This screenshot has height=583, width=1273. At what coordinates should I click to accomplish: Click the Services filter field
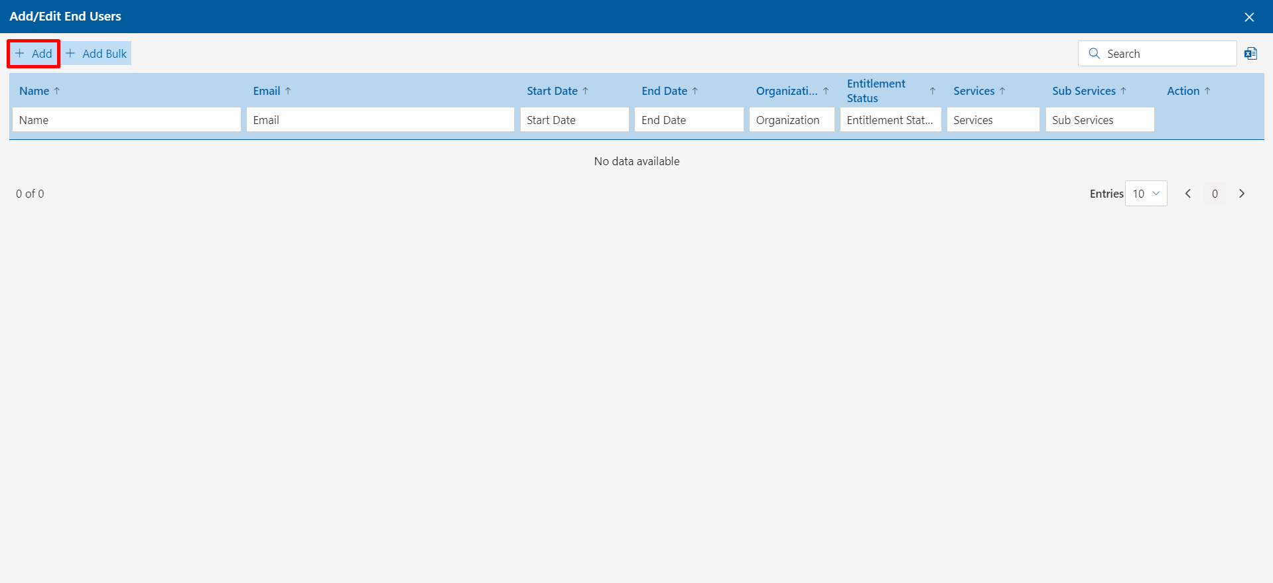point(993,120)
